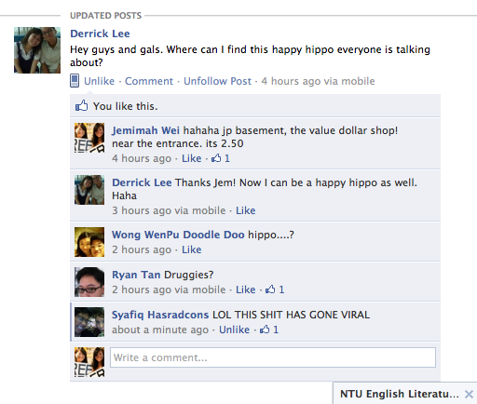
Task: Open like count on Jemimah Wei's comment
Action: pos(221,158)
